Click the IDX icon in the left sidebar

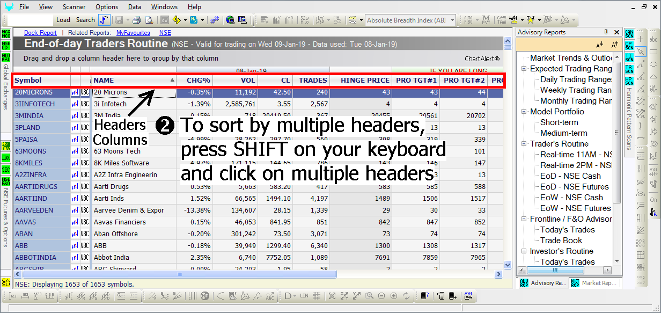tap(6, 158)
